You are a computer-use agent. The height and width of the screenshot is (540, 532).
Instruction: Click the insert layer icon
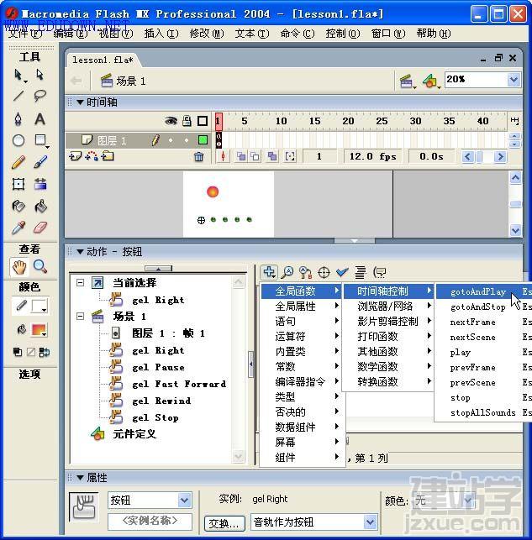pyautogui.click(x=75, y=157)
